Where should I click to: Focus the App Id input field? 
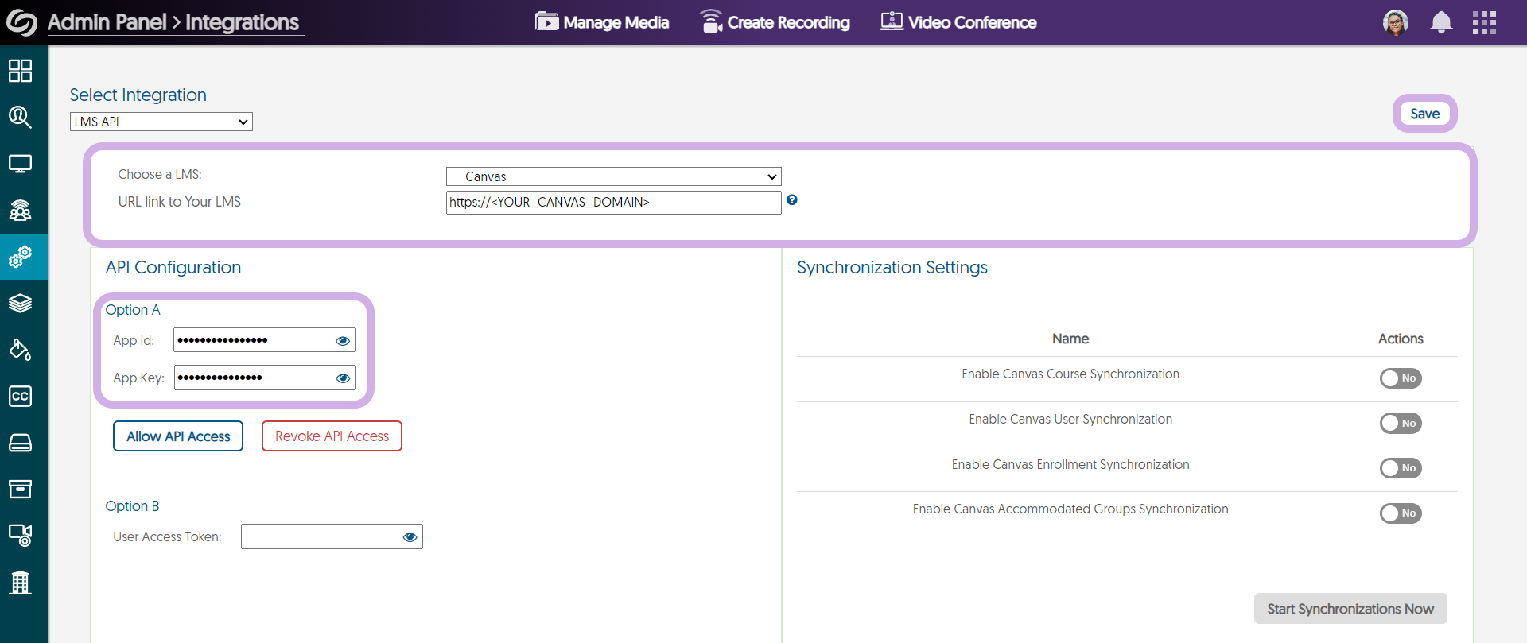[x=265, y=340]
